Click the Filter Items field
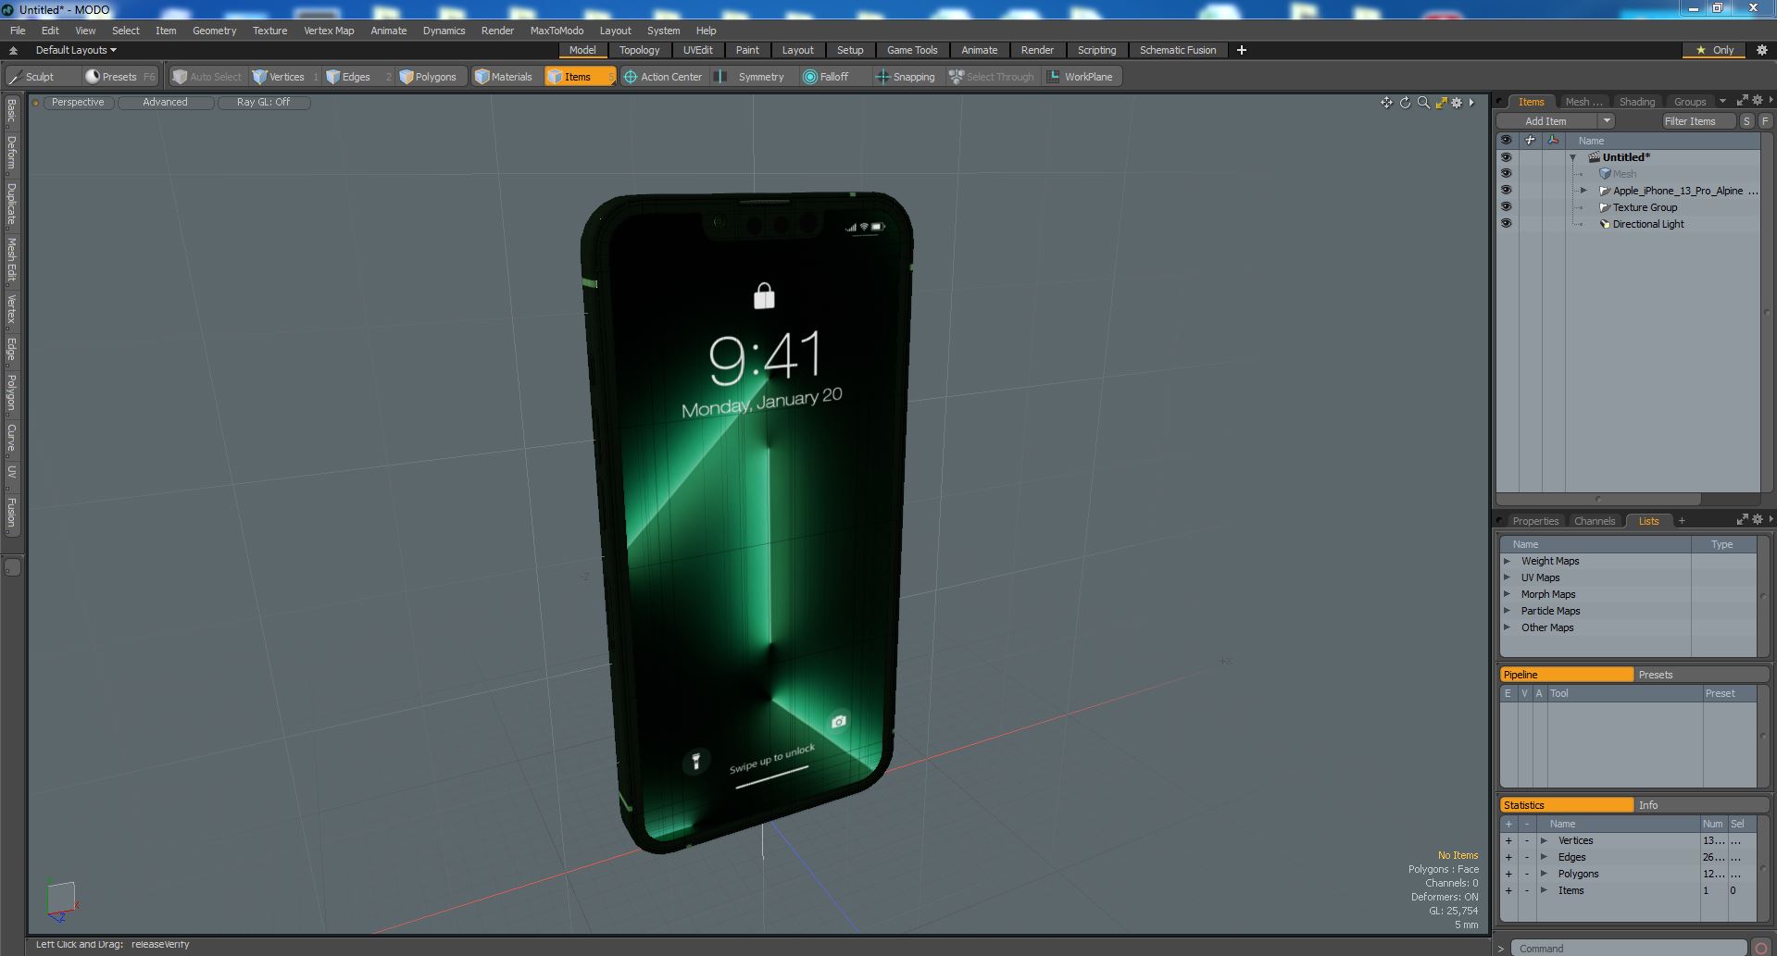 [1698, 121]
